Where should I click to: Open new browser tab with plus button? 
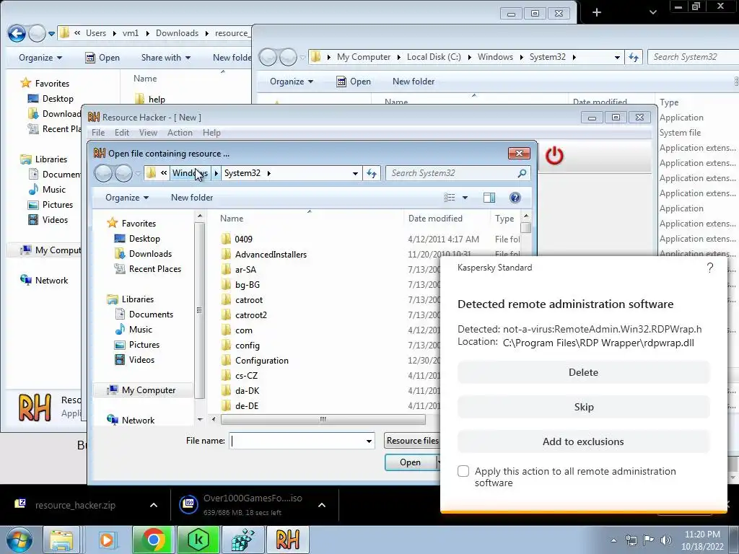pos(597,12)
